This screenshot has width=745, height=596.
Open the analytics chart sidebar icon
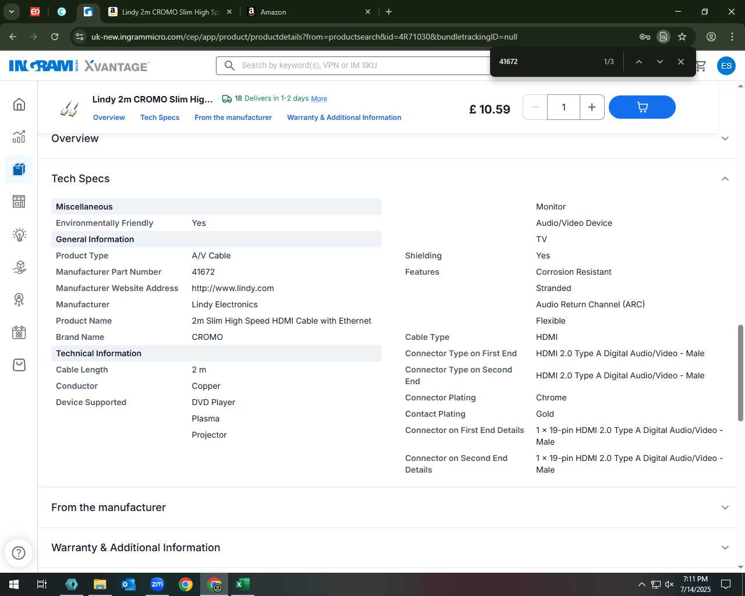(19, 137)
